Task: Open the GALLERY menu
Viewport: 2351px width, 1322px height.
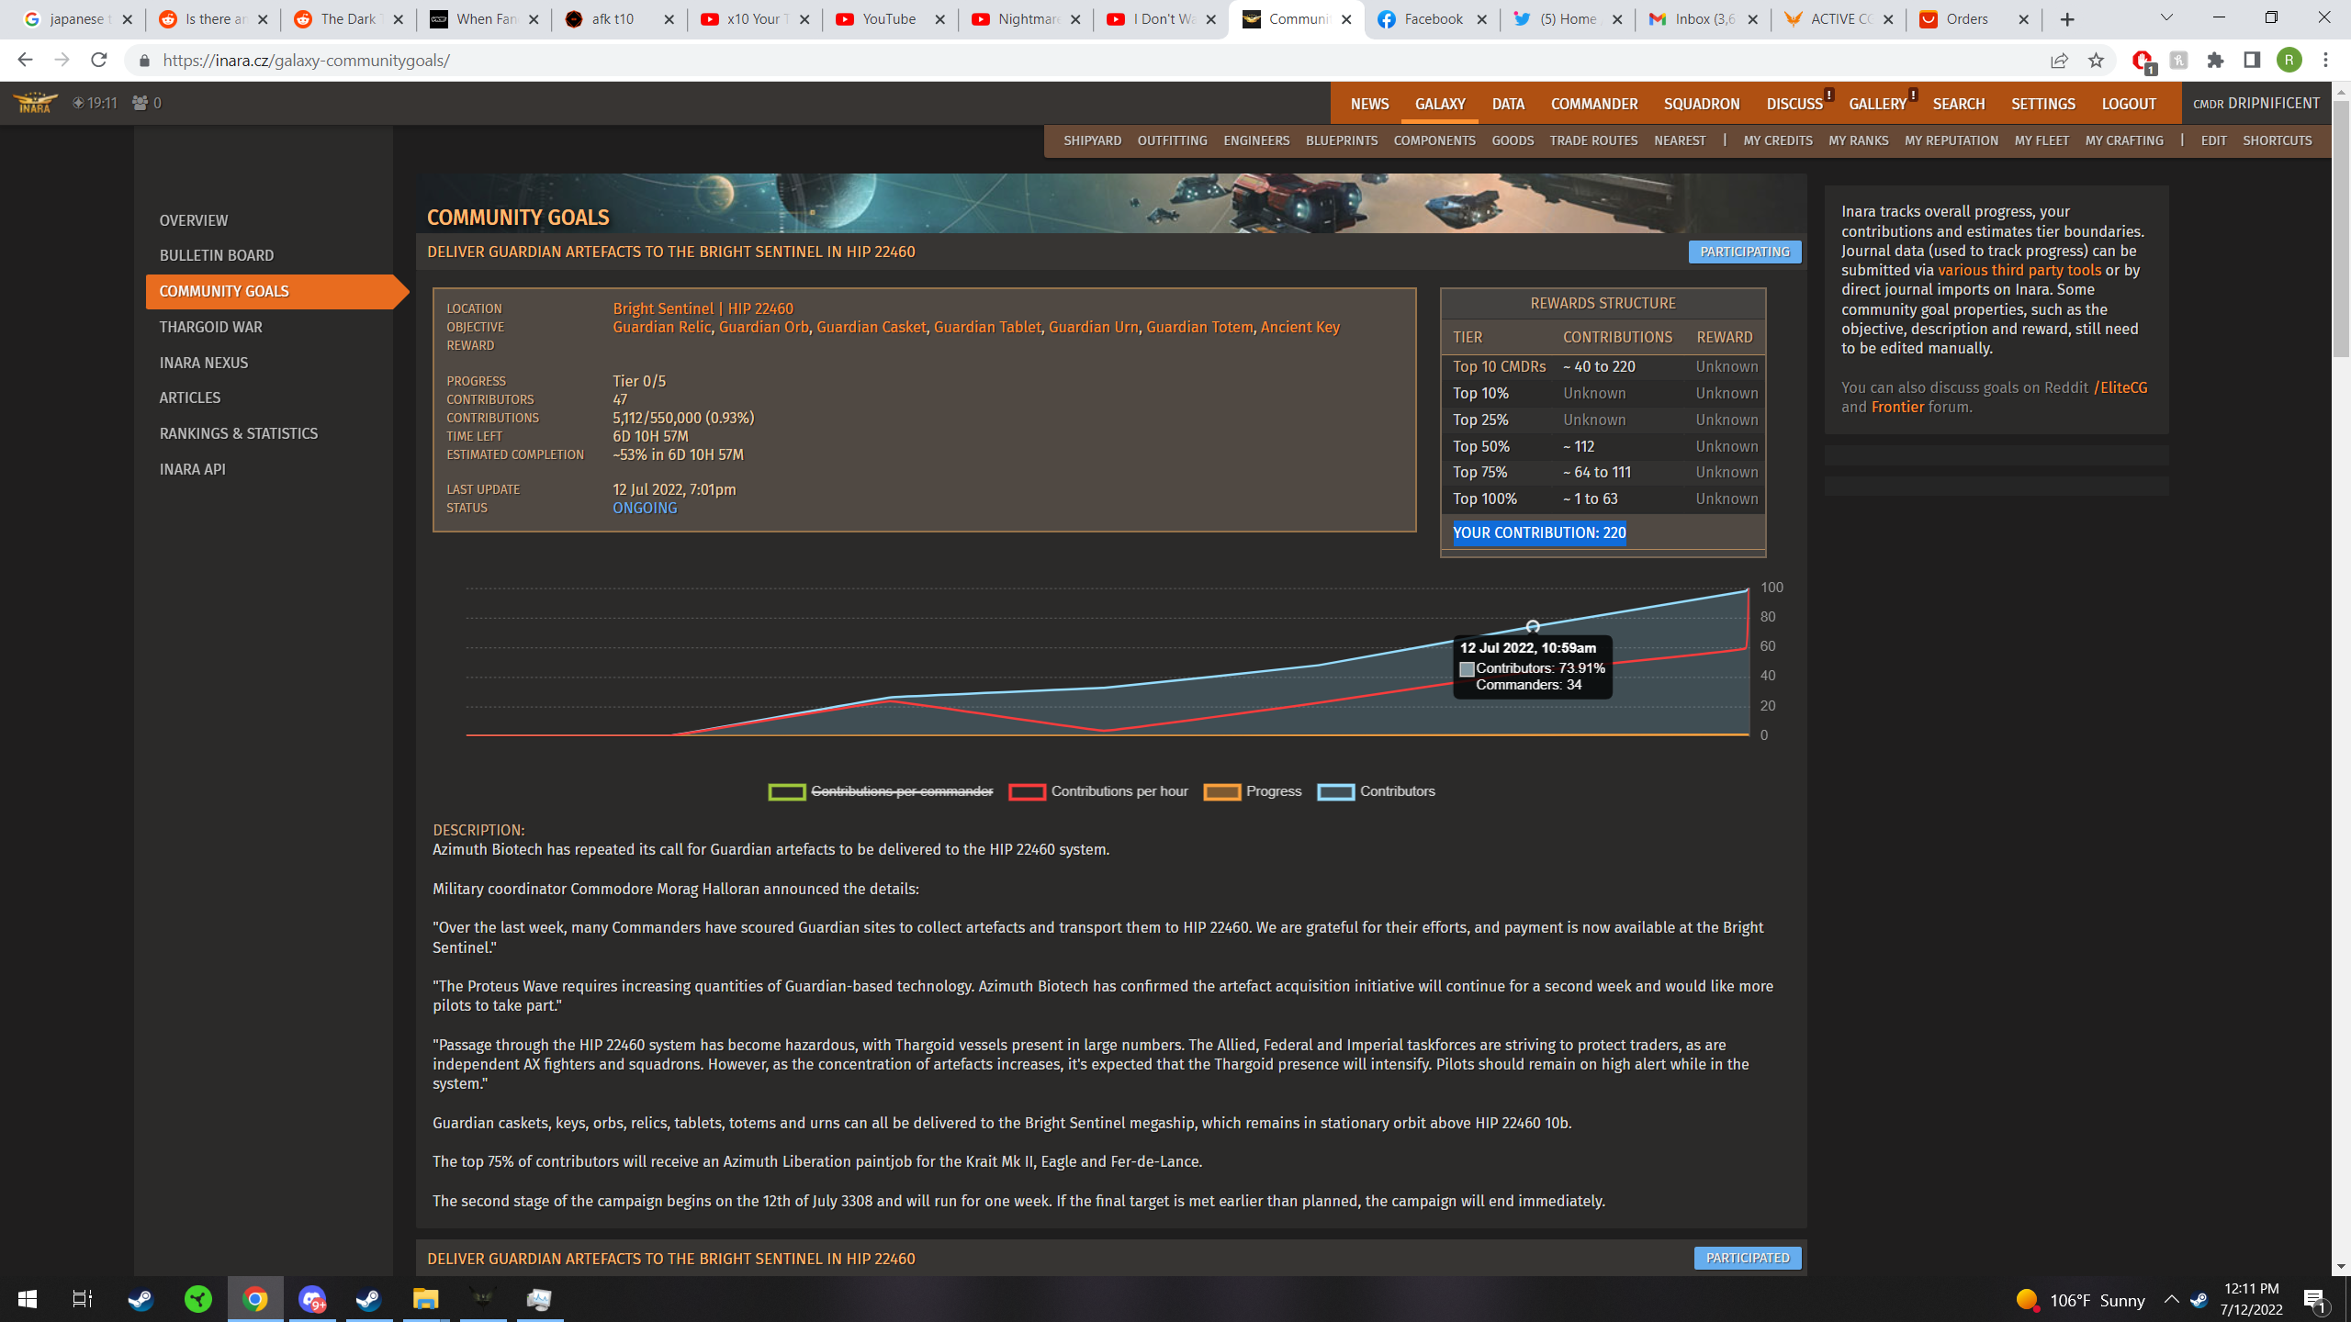Action: [x=1877, y=104]
